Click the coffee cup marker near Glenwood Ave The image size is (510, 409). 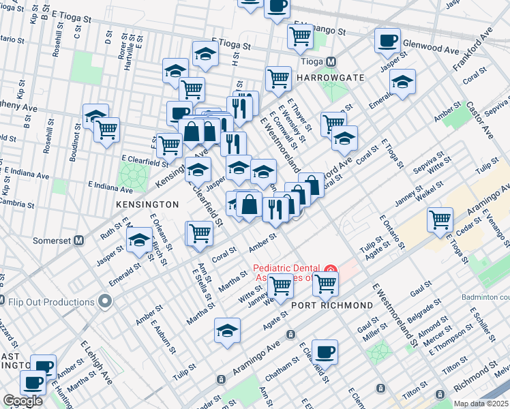pos(387,41)
